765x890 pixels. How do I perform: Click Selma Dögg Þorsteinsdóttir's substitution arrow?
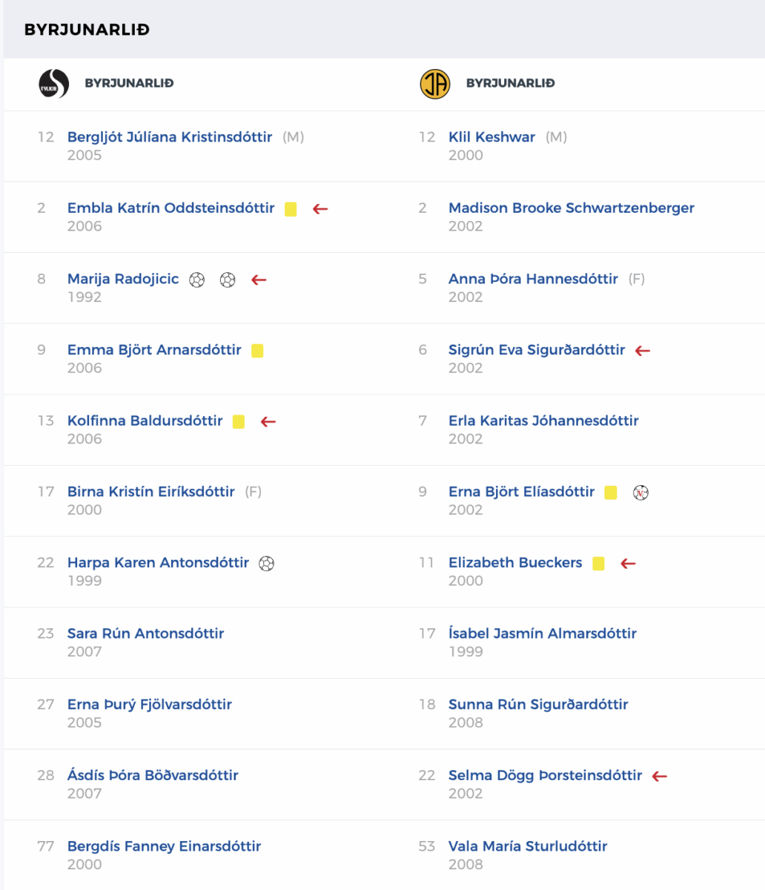coord(659,777)
